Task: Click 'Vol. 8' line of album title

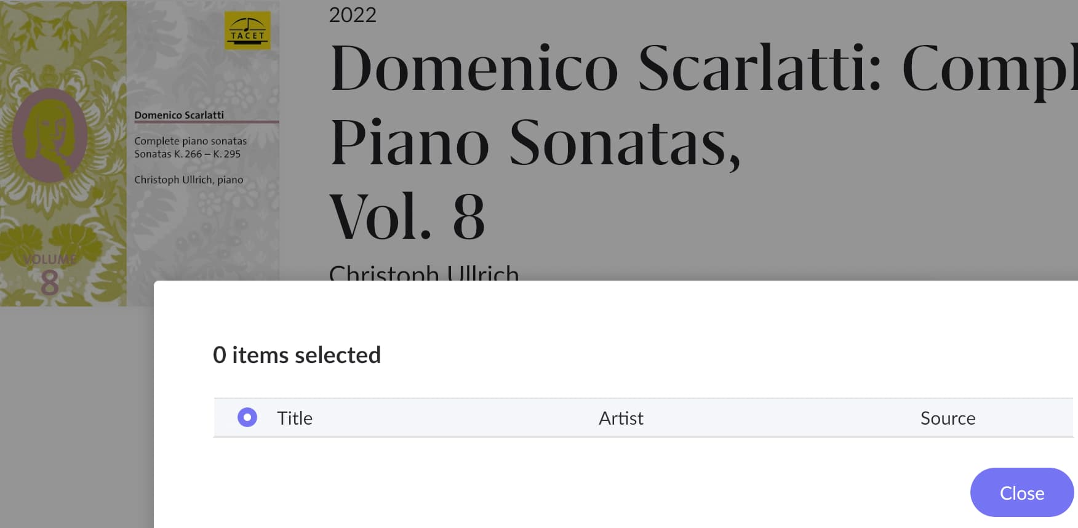Action: pyautogui.click(x=407, y=217)
